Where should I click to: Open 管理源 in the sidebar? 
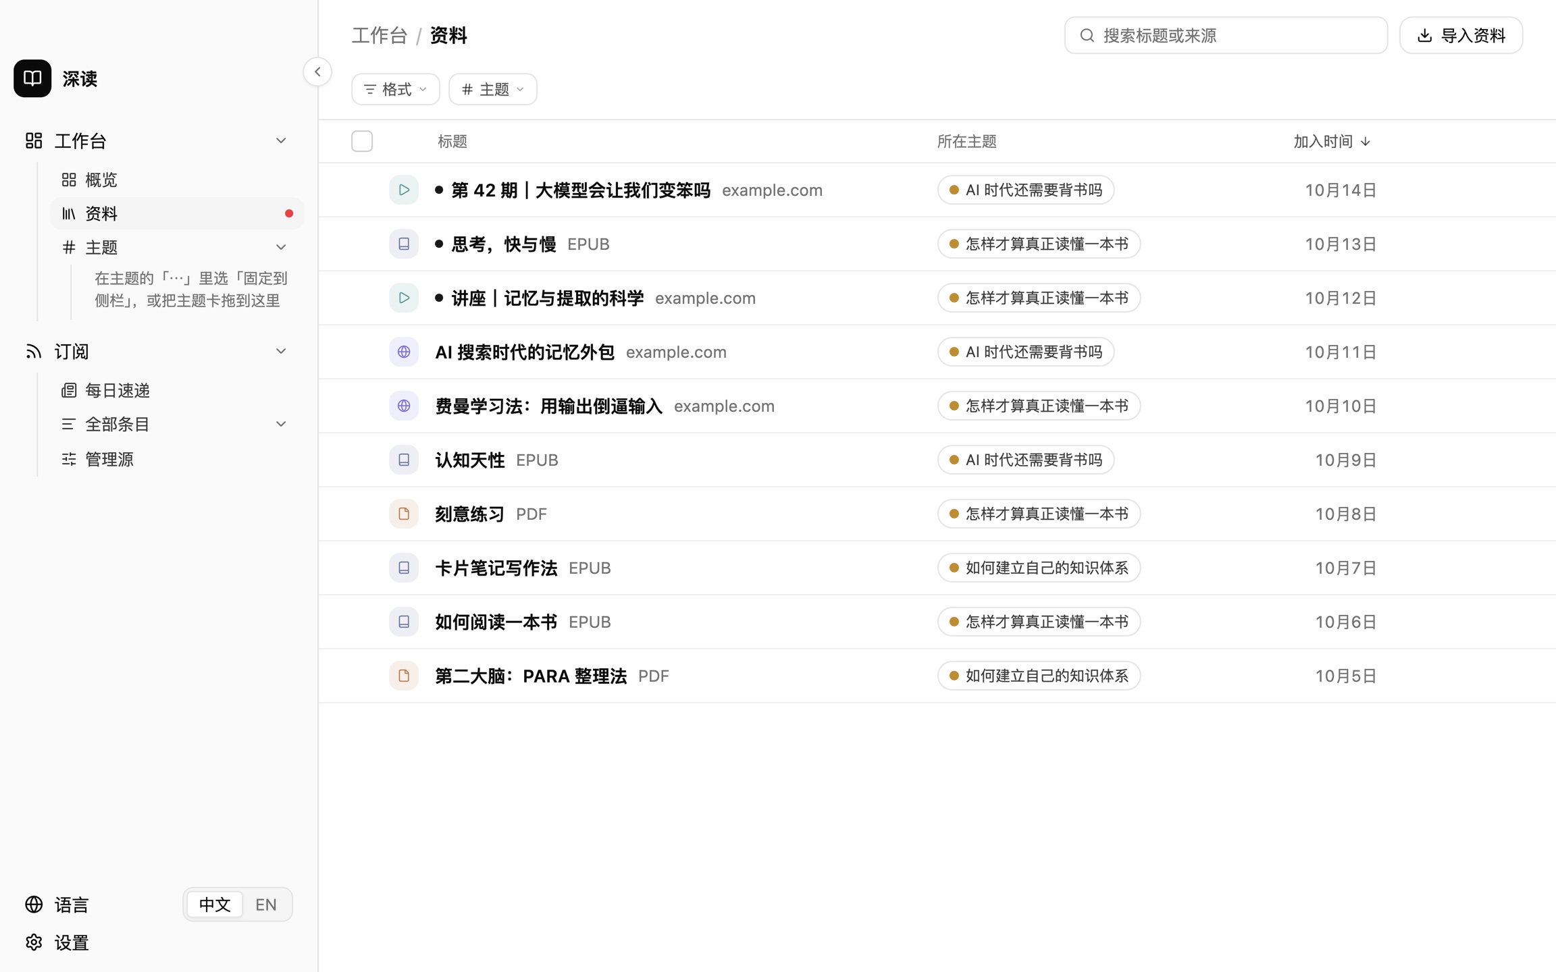(177, 459)
